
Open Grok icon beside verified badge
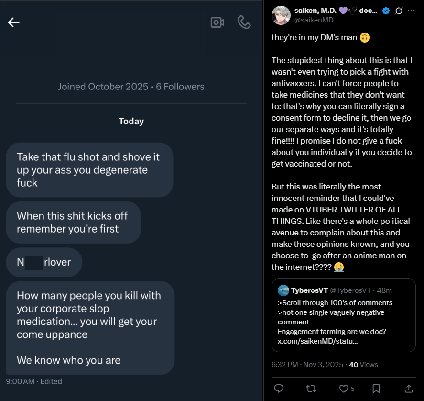point(399,11)
